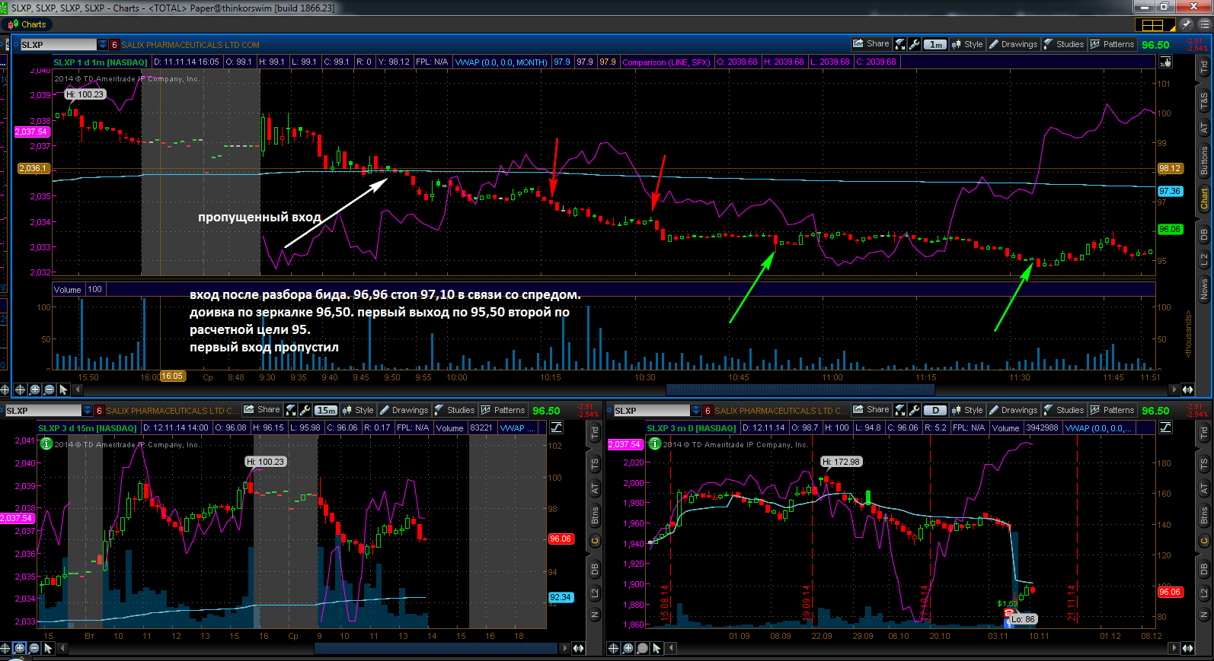Click Share in the top chart toolbar
The image size is (1214, 661).
871,44
